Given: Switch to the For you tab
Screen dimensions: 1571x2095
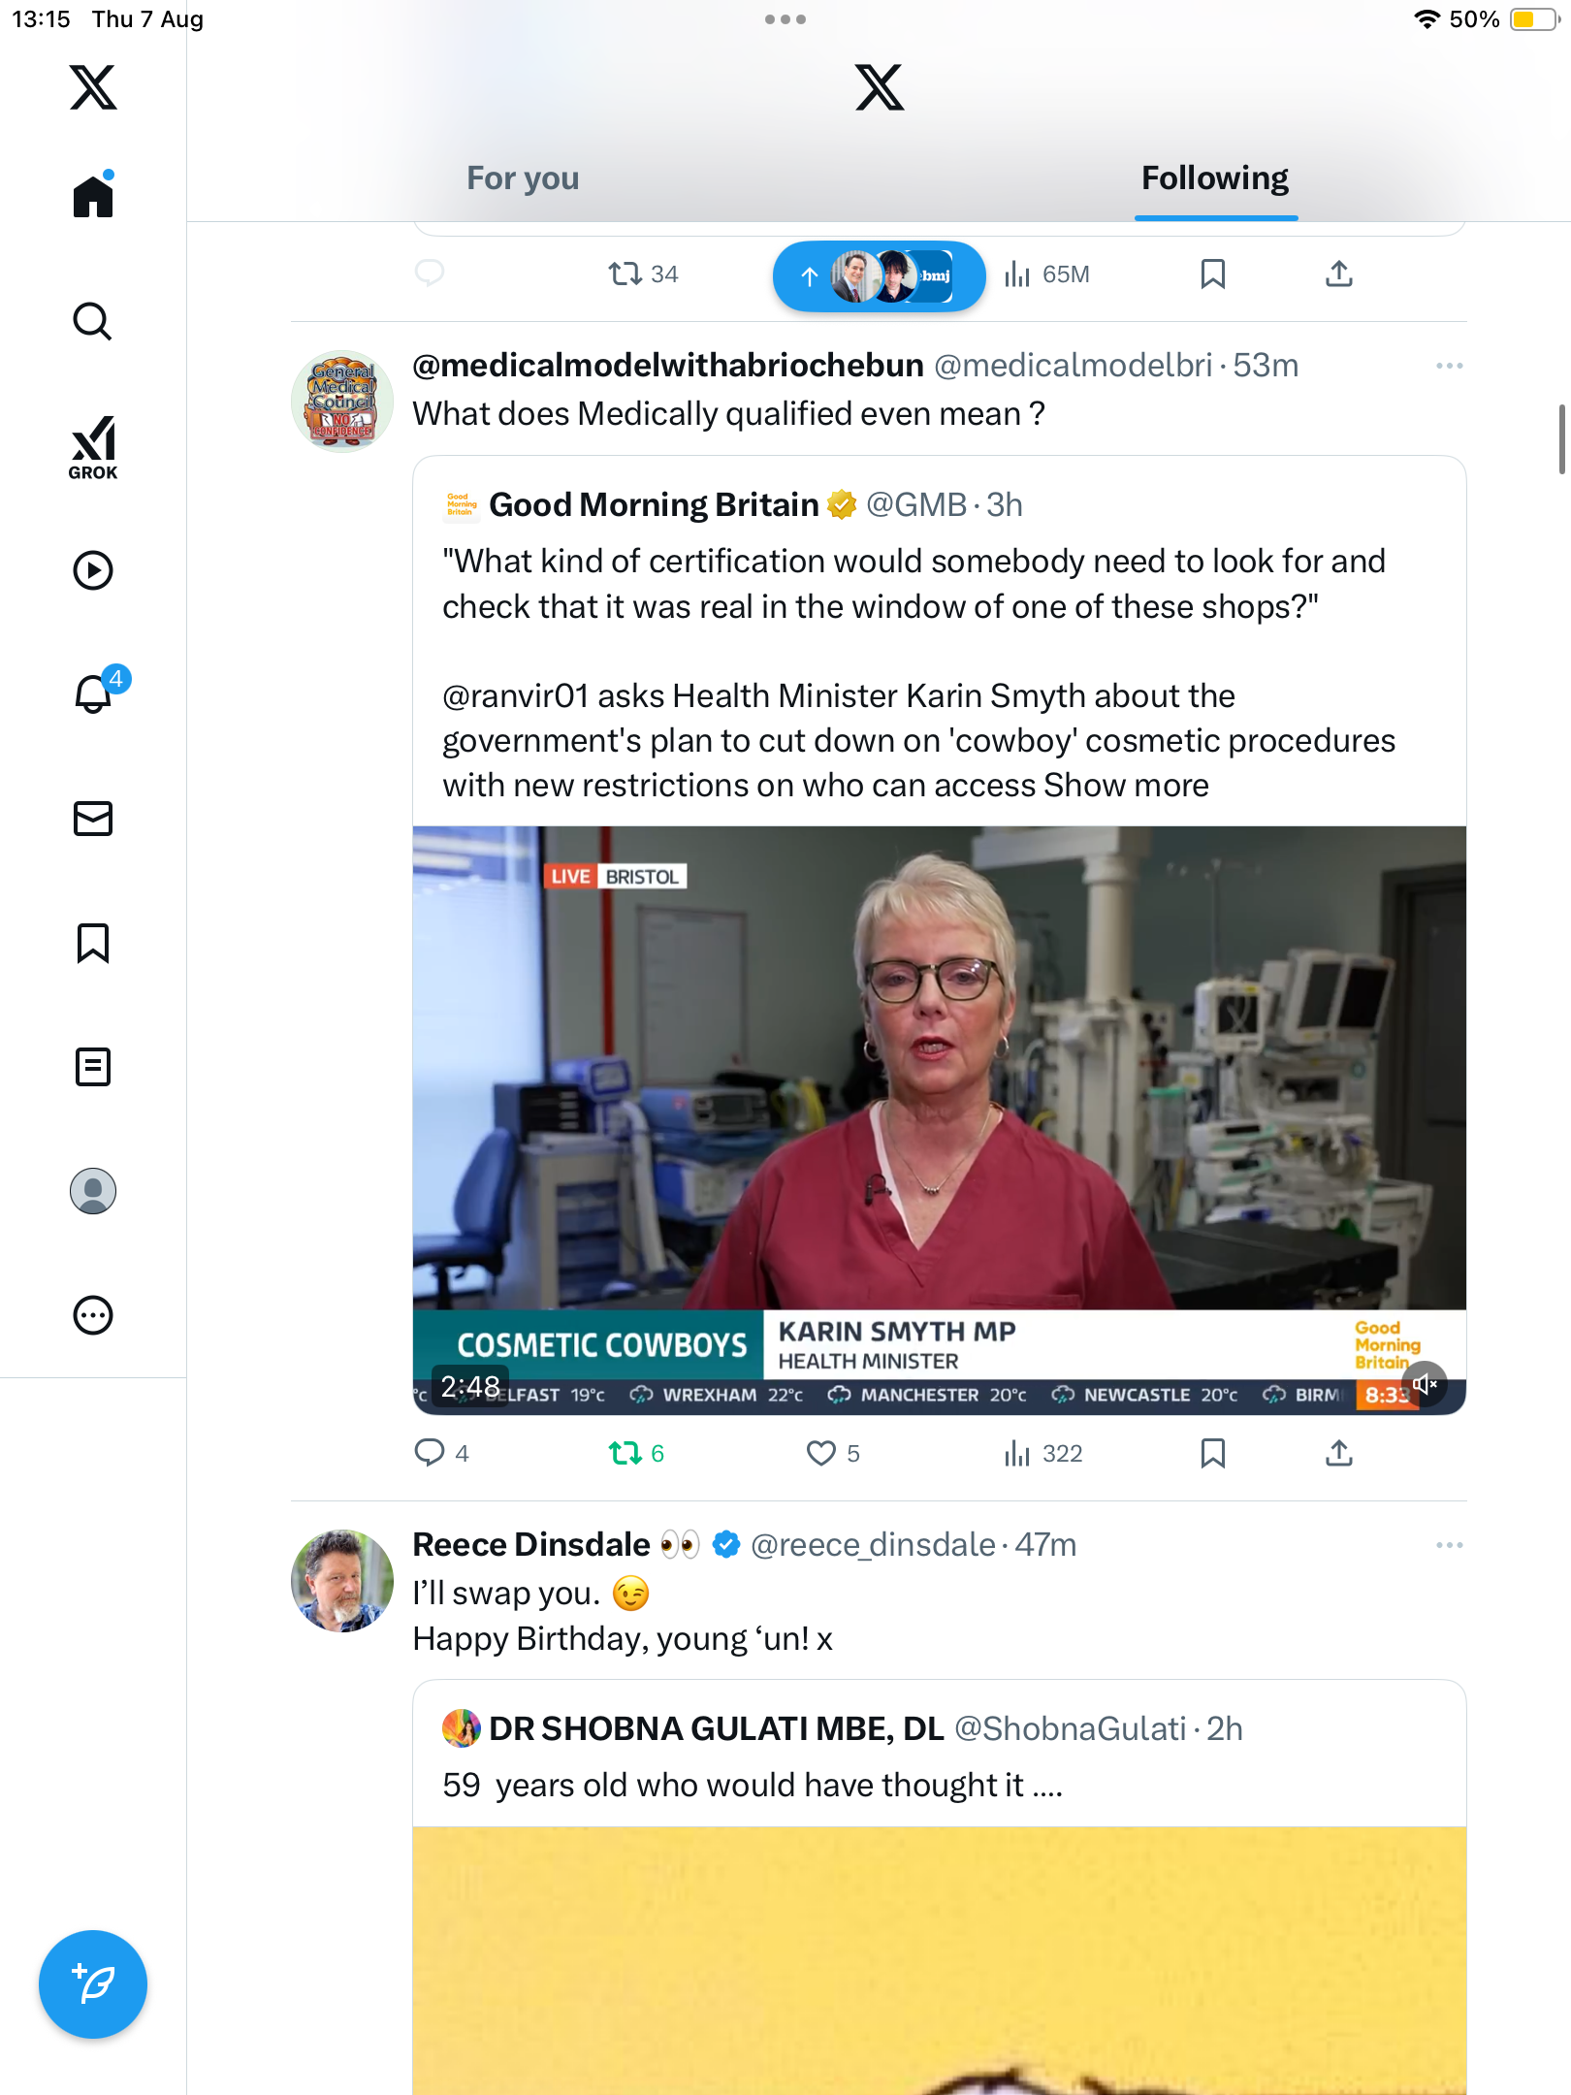Looking at the screenshot, I should 523,177.
